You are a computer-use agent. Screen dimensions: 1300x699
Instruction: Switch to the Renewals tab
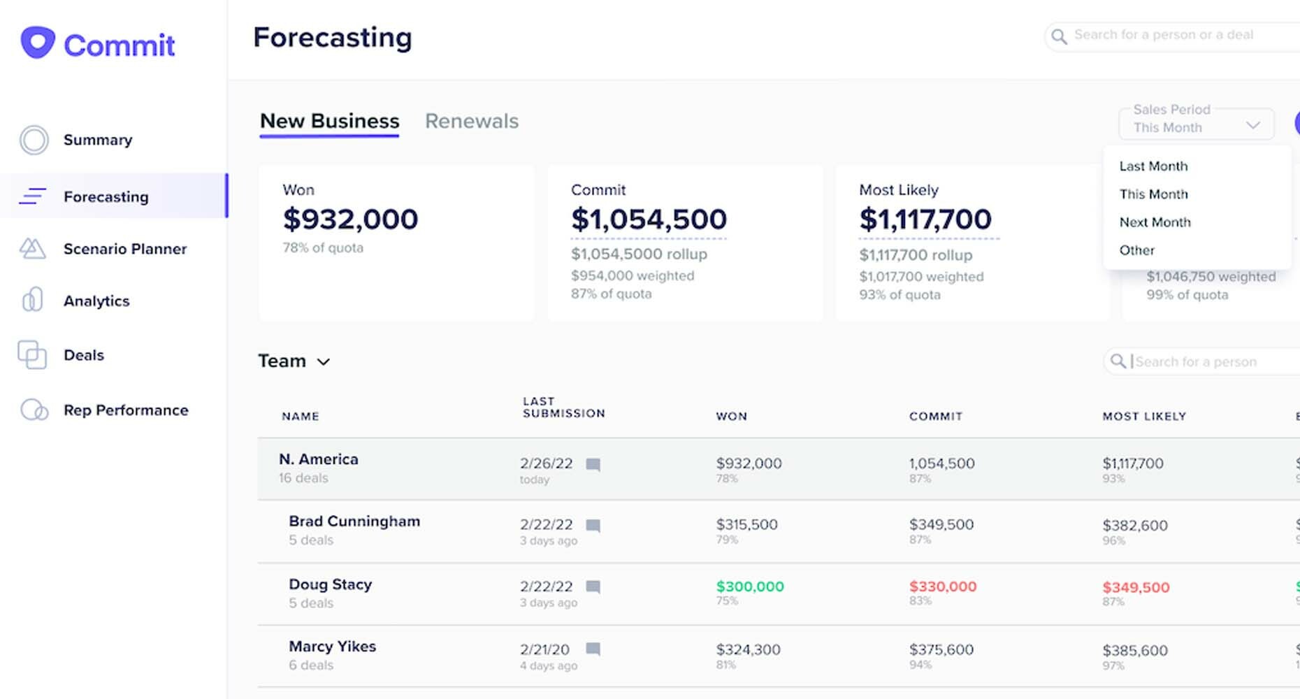pyautogui.click(x=471, y=121)
